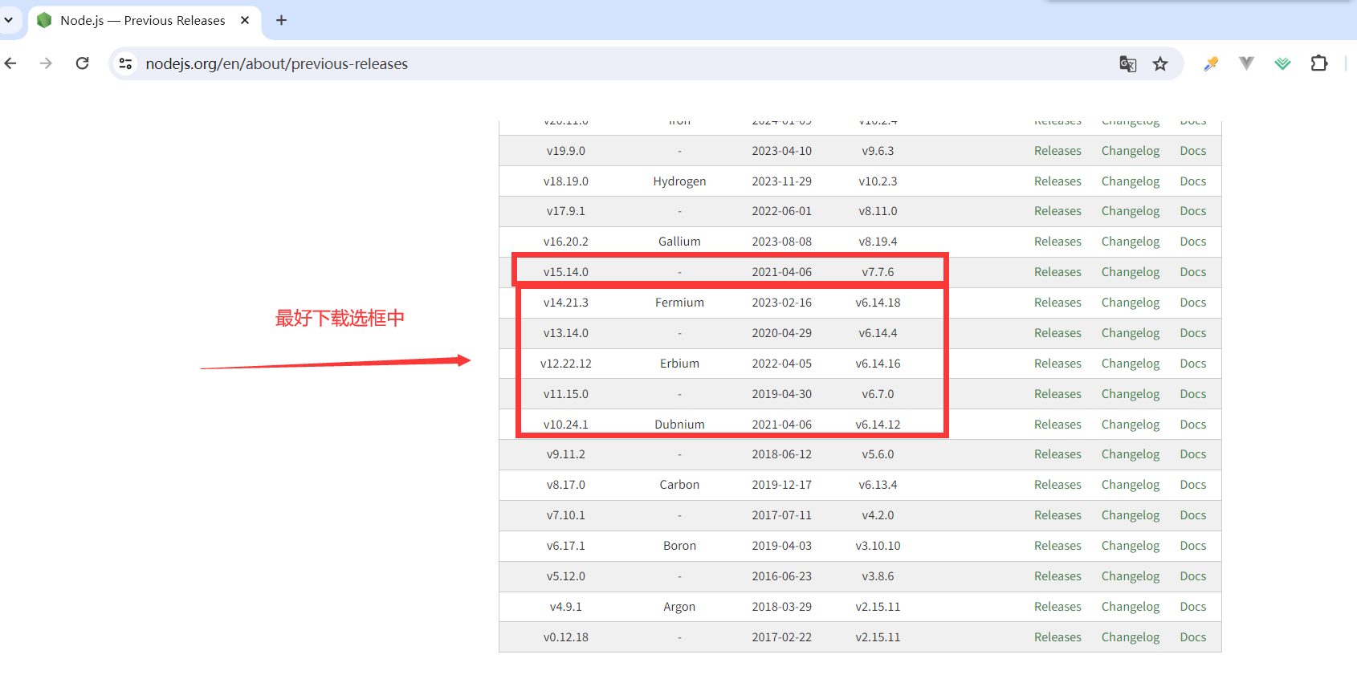
Task: Open the highlighter pen extension
Action: click(x=1211, y=63)
